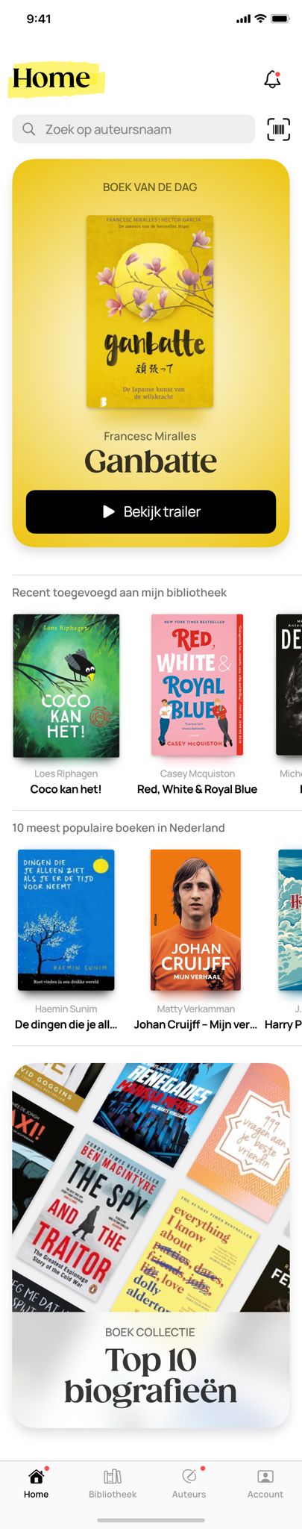Switch to the Auteurs tab label
The image size is (302, 1529).
pos(189,1494)
